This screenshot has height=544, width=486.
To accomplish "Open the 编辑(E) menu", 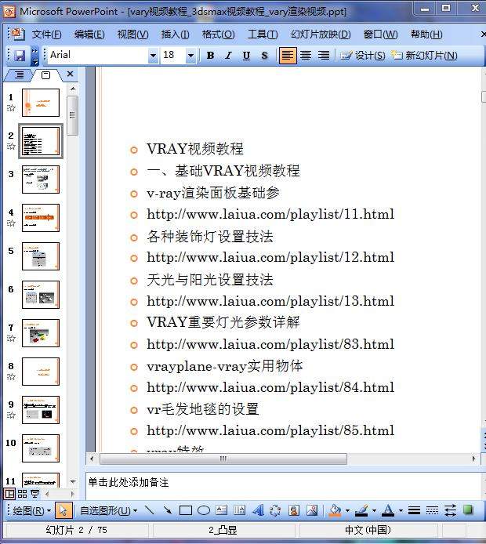I will pyautogui.click(x=89, y=34).
